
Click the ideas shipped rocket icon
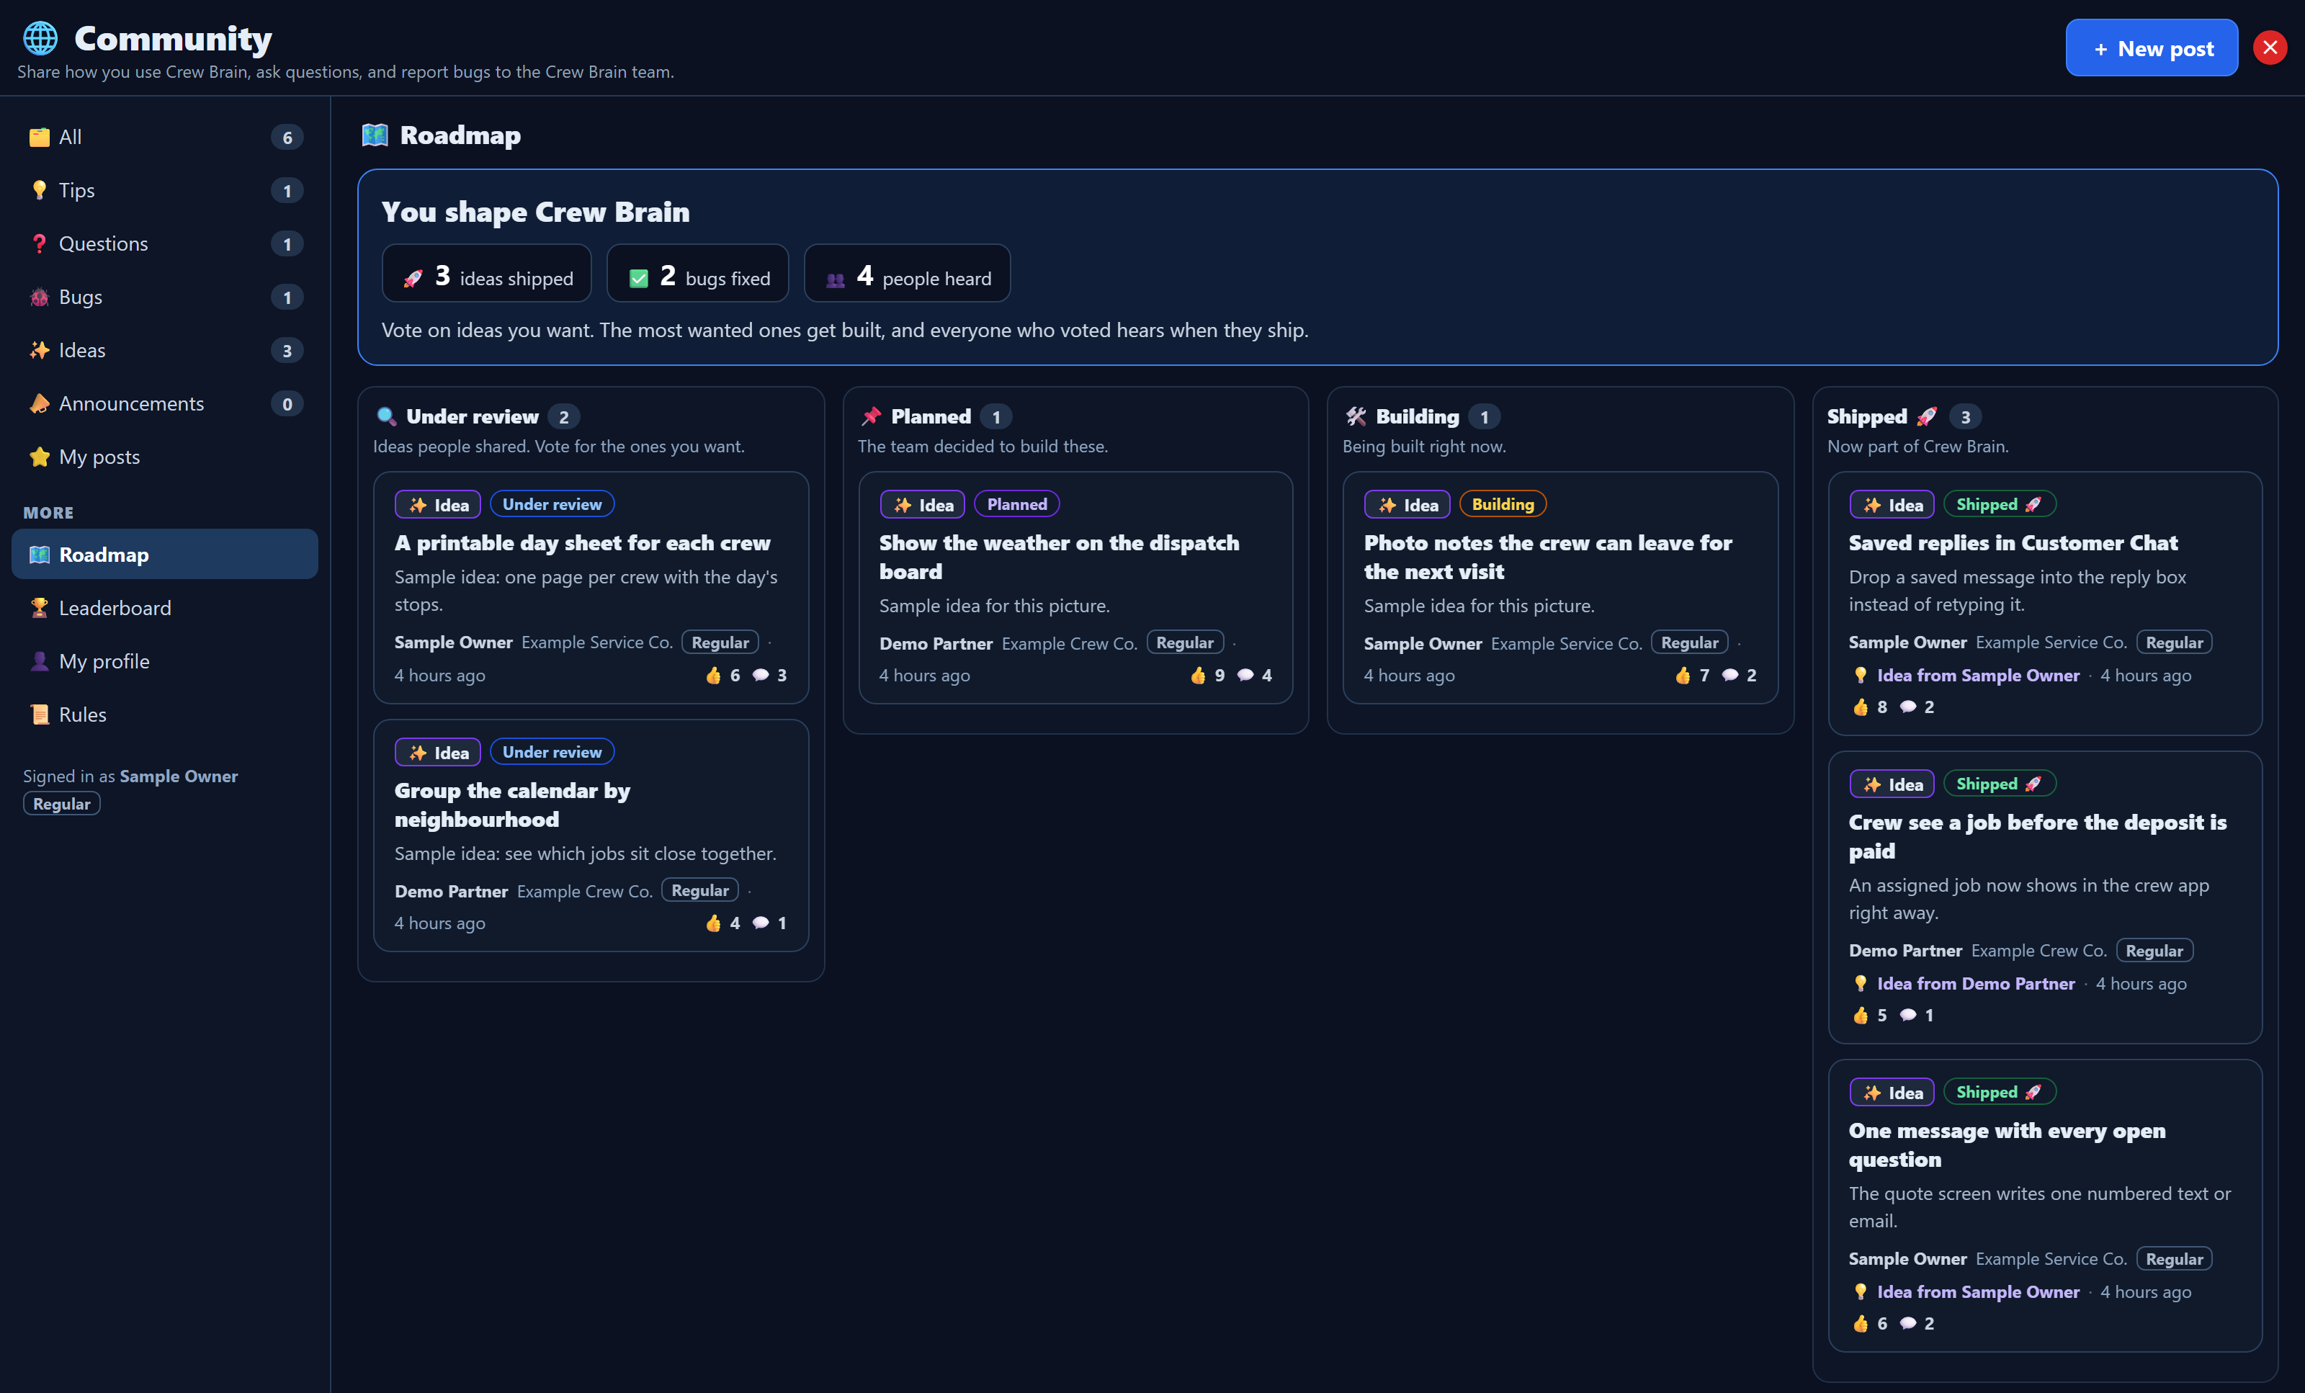413,279
